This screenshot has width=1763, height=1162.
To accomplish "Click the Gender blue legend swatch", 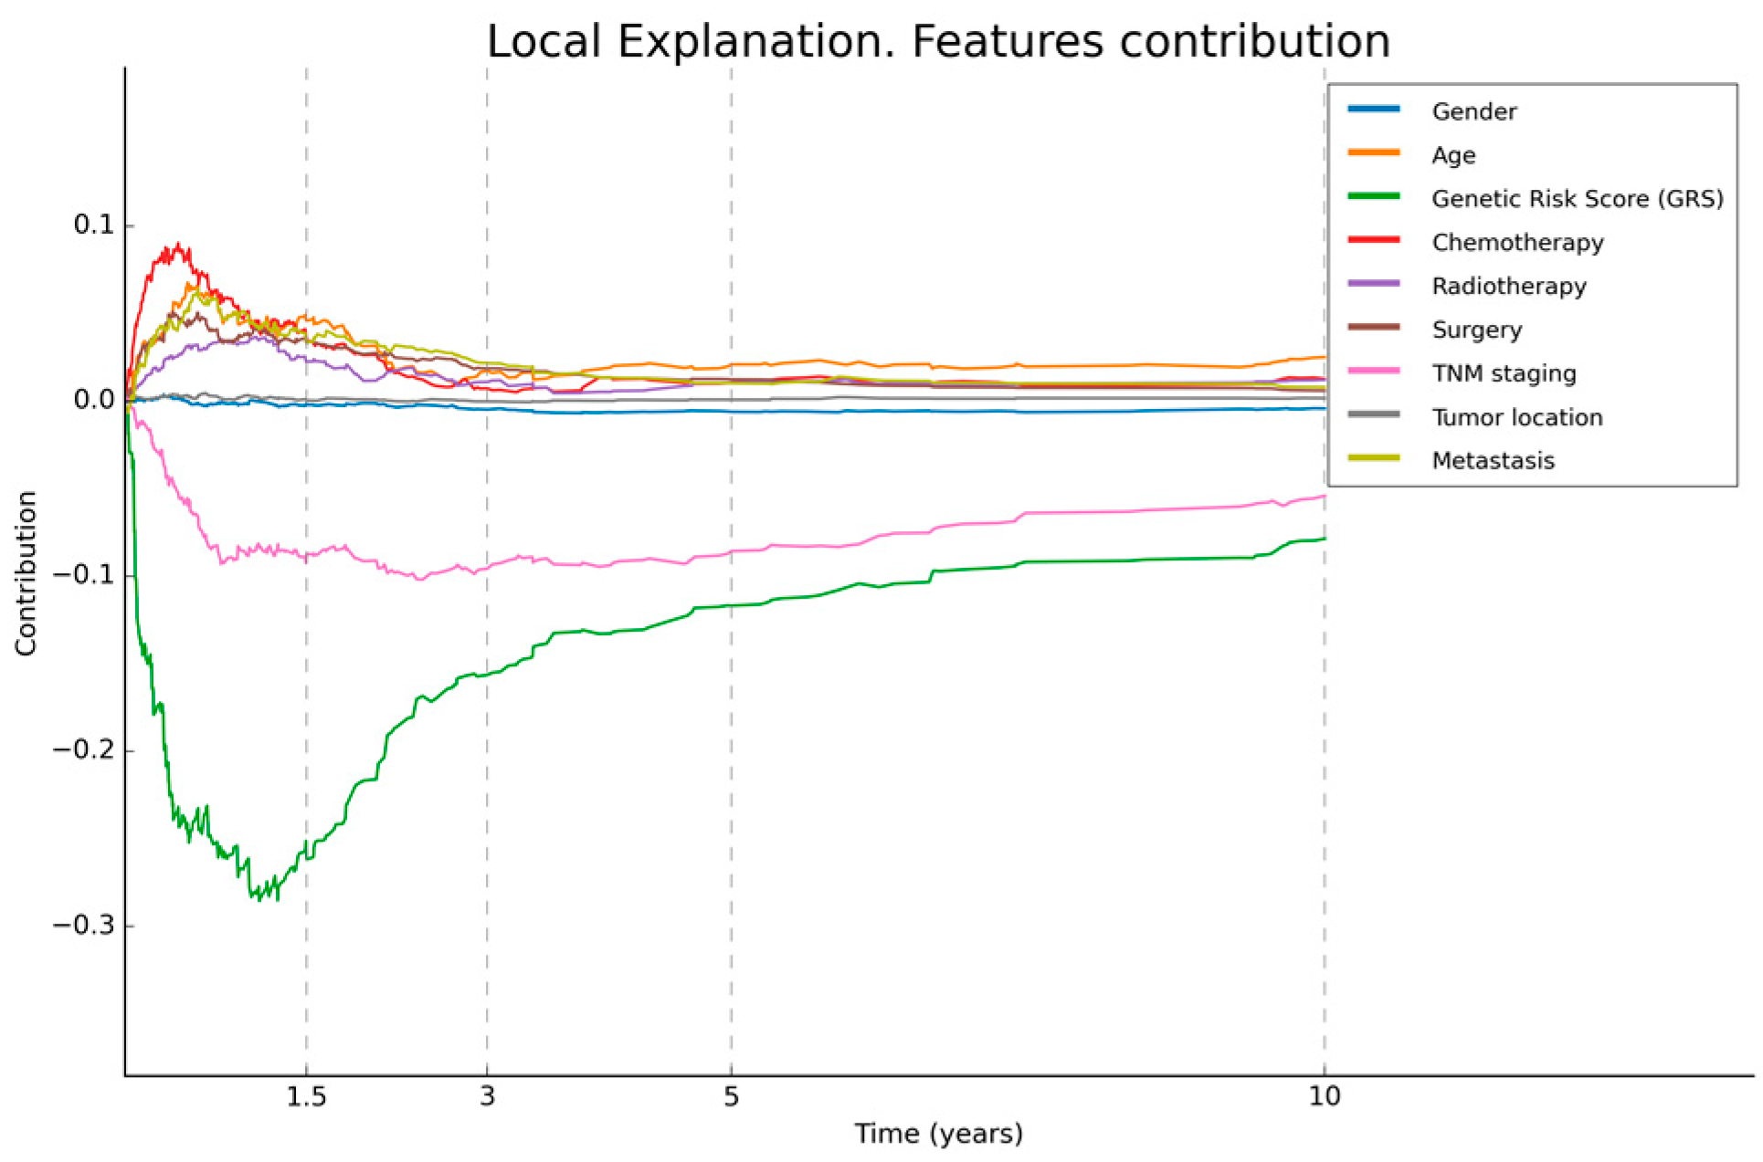I will coord(1373,110).
